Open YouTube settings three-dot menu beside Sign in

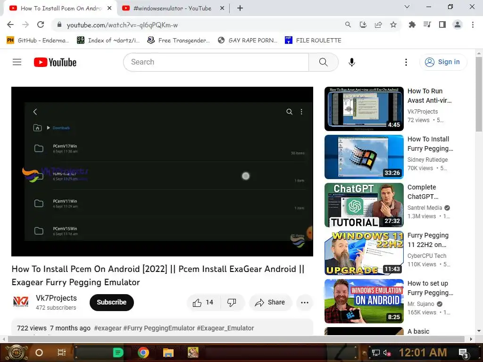406,62
